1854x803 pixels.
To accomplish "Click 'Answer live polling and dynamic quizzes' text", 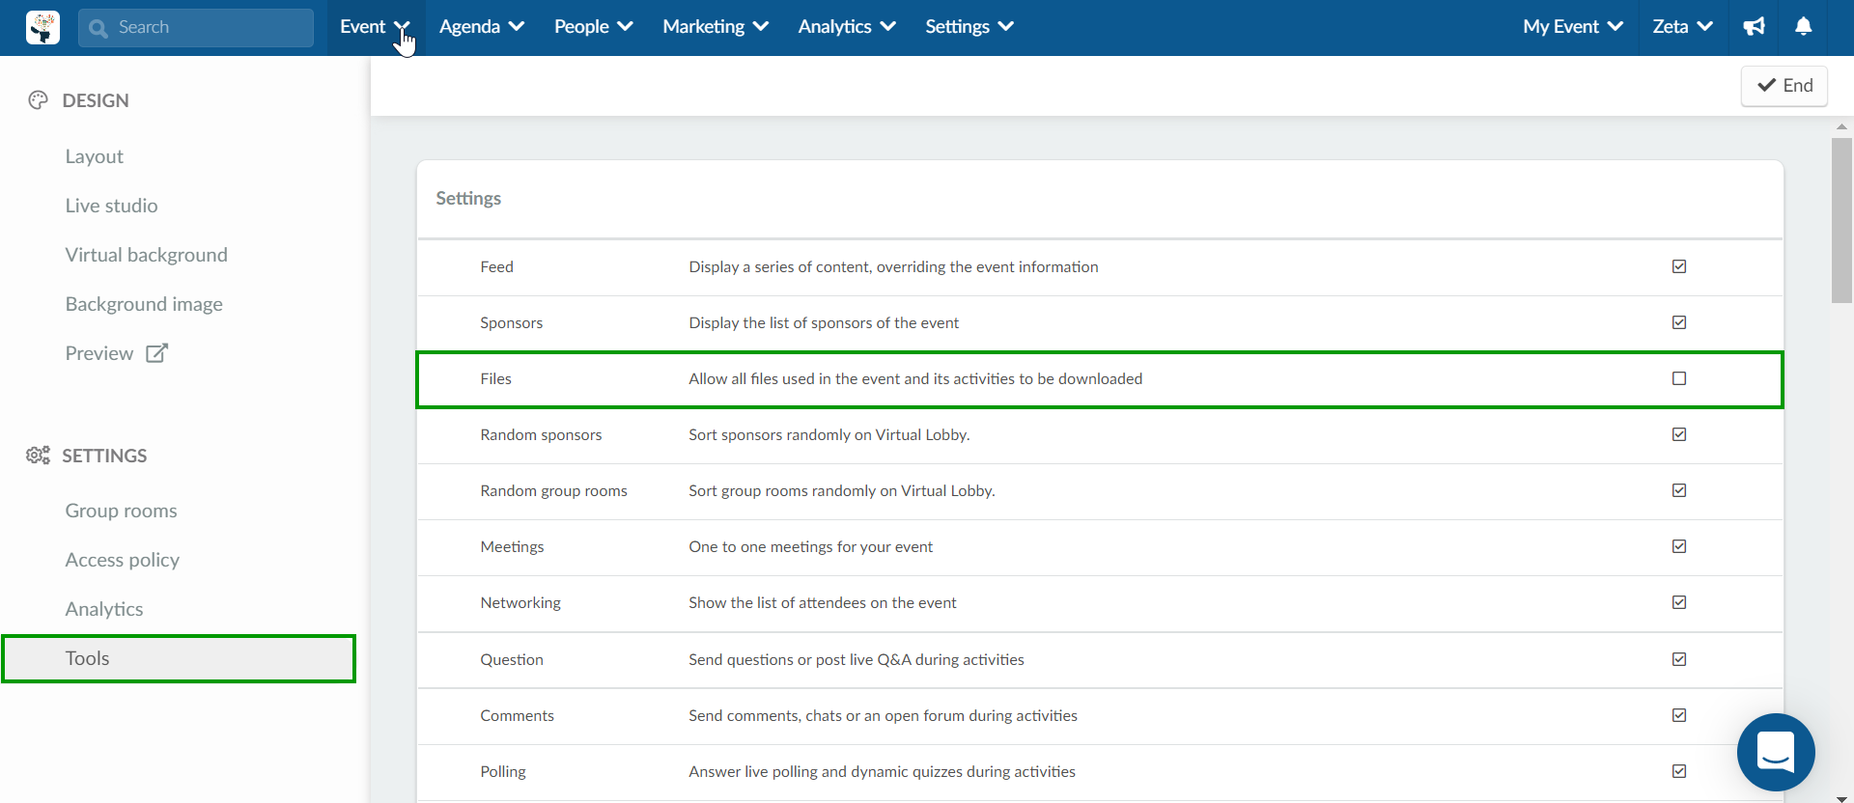I will pyautogui.click(x=882, y=771).
